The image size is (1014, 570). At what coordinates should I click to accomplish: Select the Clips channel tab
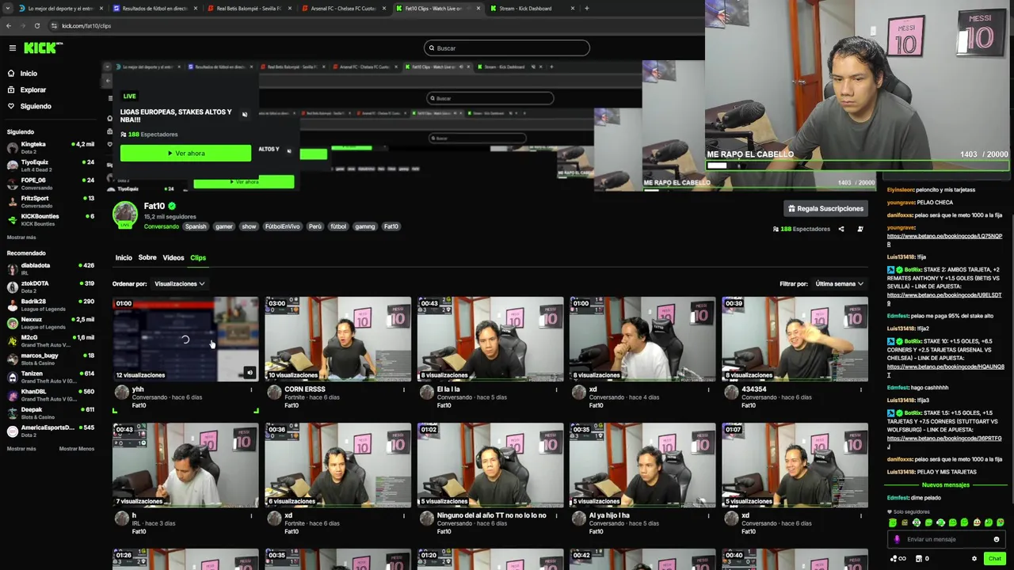click(198, 258)
